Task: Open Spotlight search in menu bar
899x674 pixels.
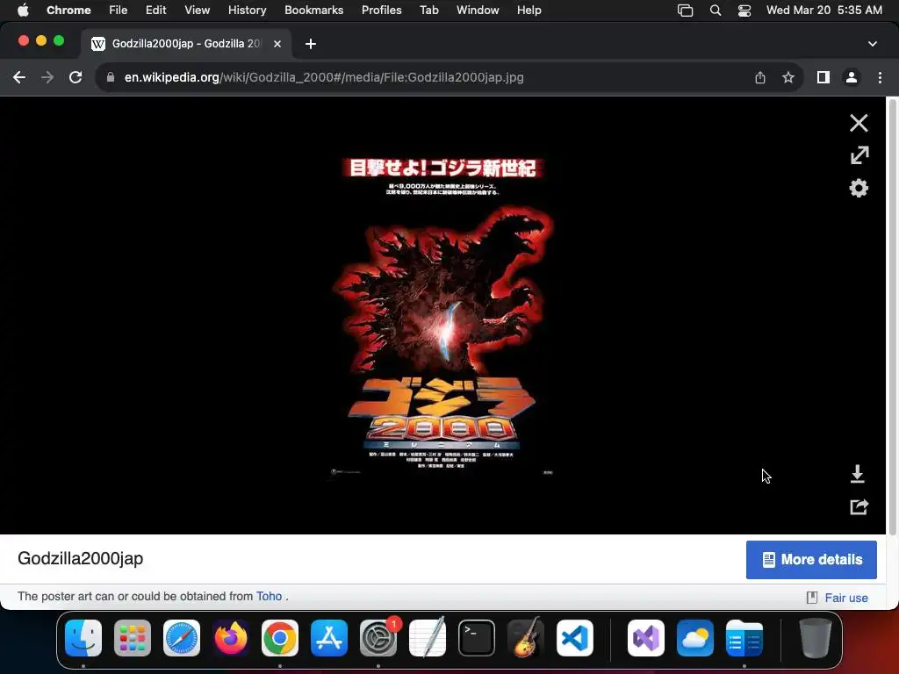Action: click(715, 11)
